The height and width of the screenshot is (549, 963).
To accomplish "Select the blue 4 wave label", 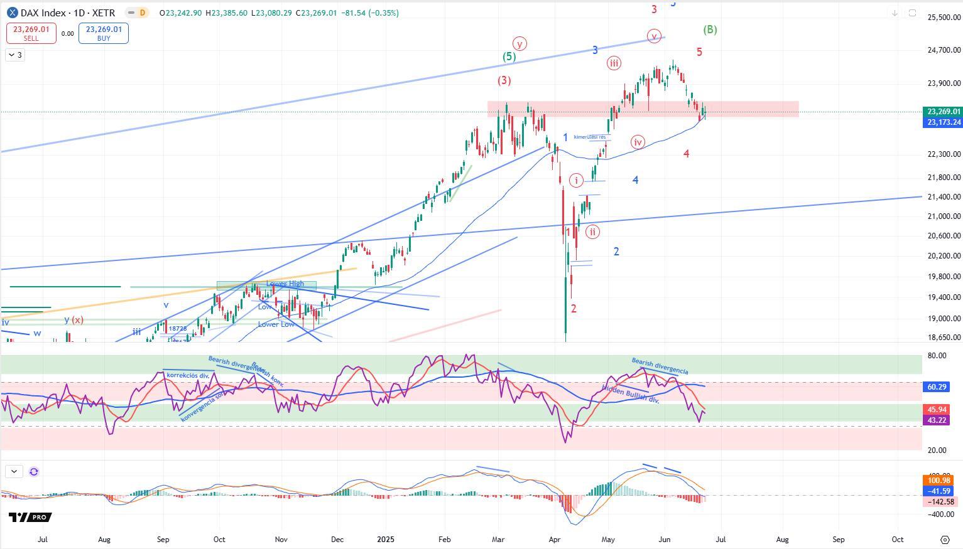I will tap(635, 180).
